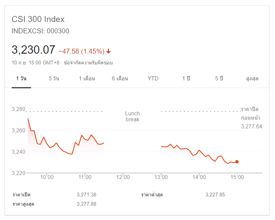Select the 5 ปี tab
The height and width of the screenshot is (220, 275).
point(219,79)
